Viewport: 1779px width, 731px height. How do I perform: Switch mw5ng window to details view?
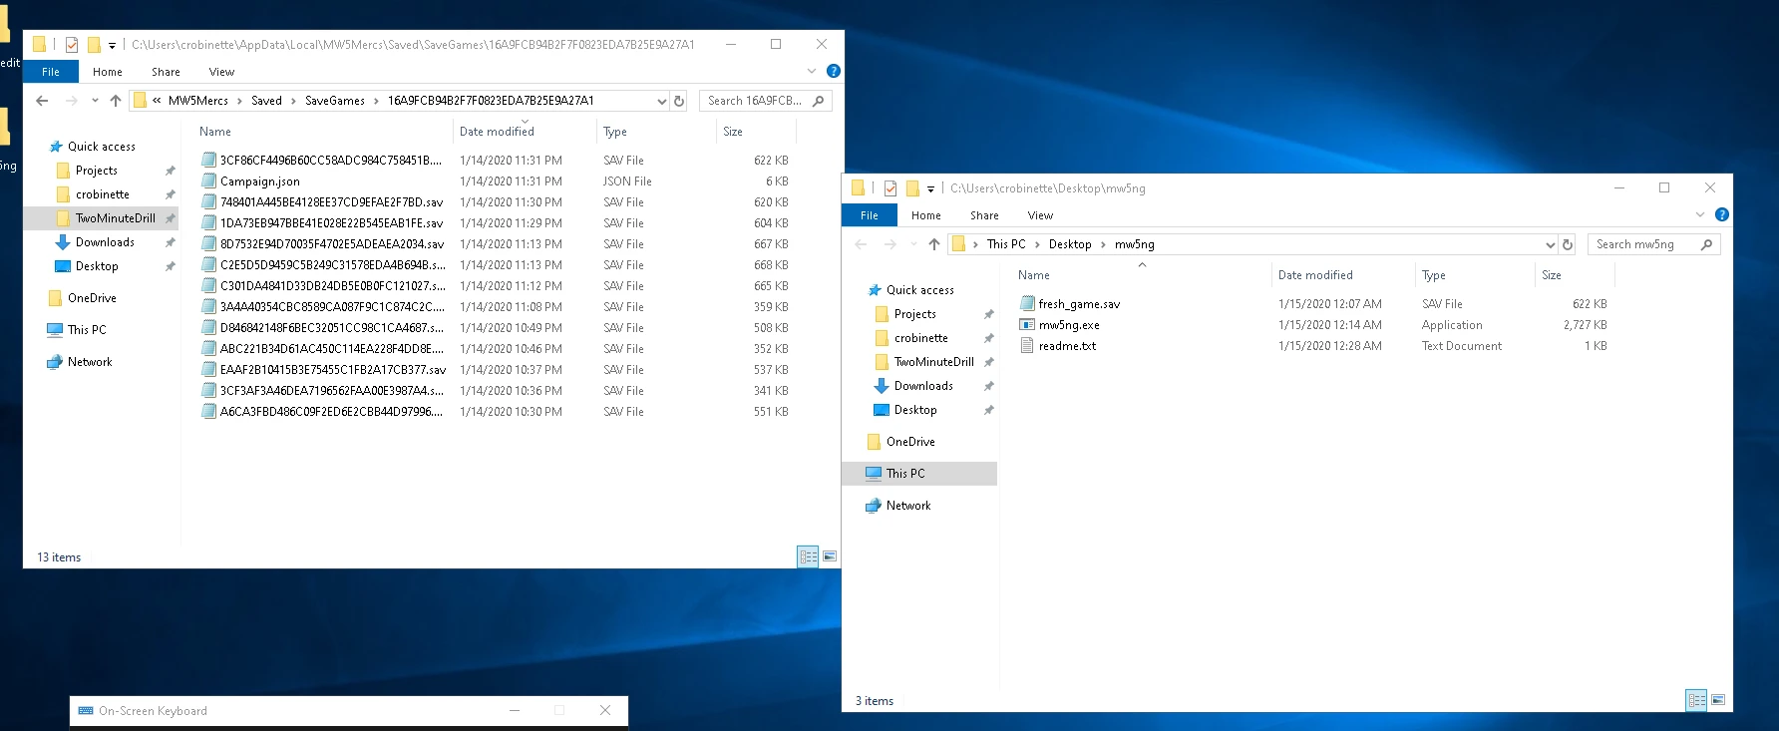(1696, 700)
